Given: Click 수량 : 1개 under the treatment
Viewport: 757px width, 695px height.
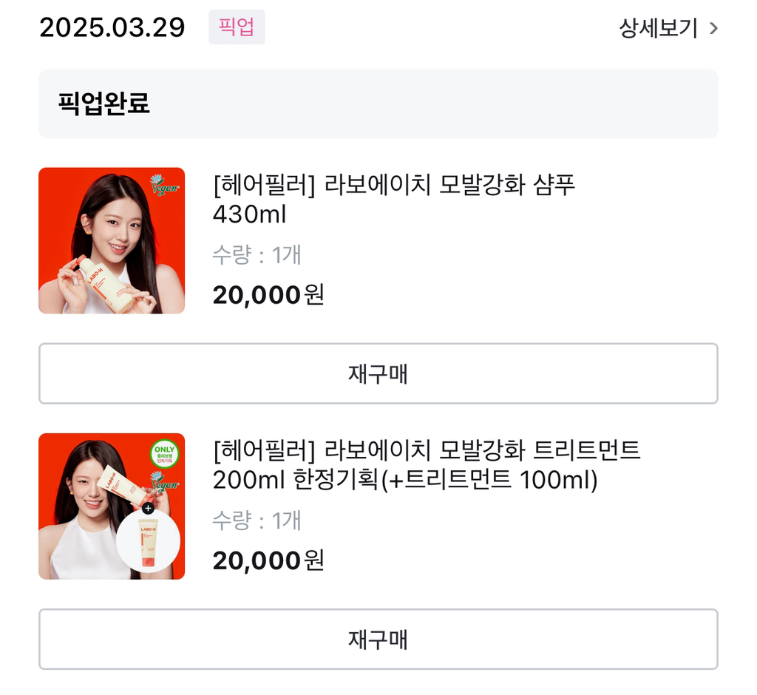Looking at the screenshot, I should 257,521.
